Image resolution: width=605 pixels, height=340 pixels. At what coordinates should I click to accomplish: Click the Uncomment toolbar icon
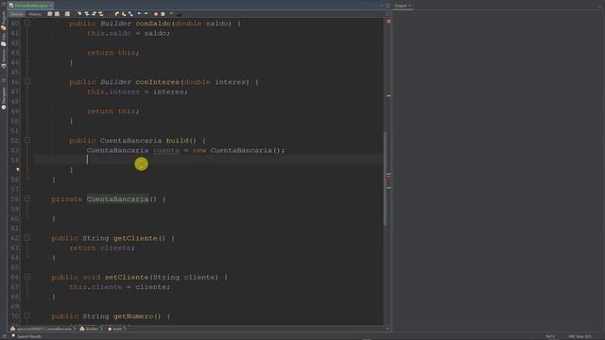point(179,14)
